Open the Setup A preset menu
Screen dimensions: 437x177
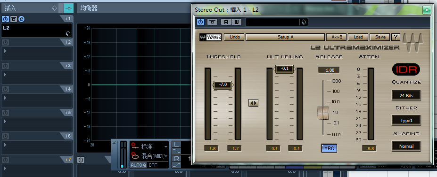point(285,37)
